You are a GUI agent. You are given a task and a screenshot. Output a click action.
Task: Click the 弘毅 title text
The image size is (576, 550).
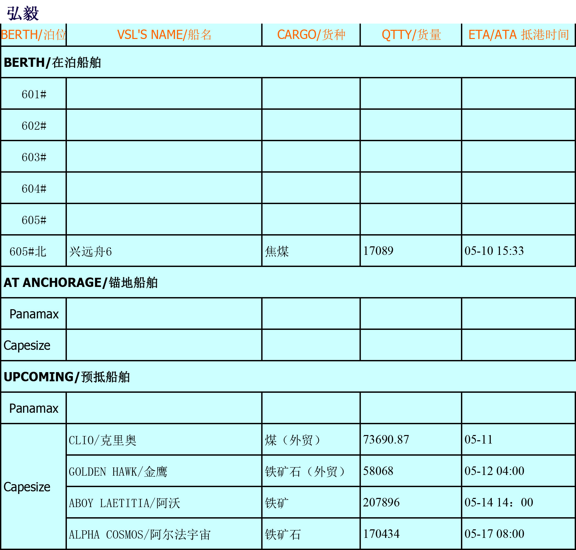click(x=23, y=13)
